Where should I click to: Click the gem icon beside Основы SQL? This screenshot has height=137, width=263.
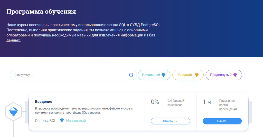tap(62, 120)
